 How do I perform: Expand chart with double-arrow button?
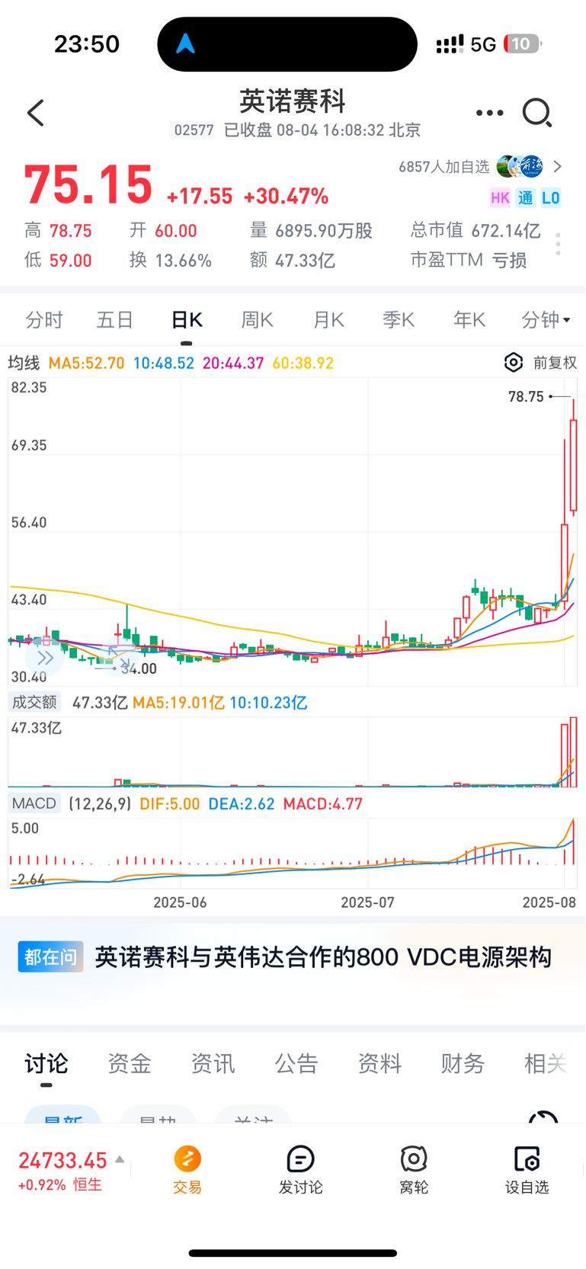coord(45,658)
